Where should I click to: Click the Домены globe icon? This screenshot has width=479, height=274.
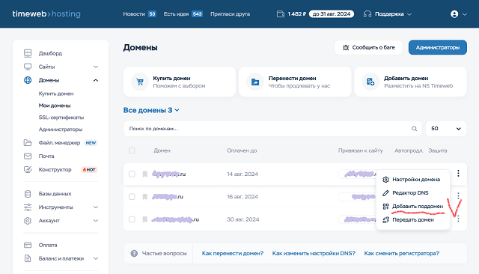(x=28, y=80)
